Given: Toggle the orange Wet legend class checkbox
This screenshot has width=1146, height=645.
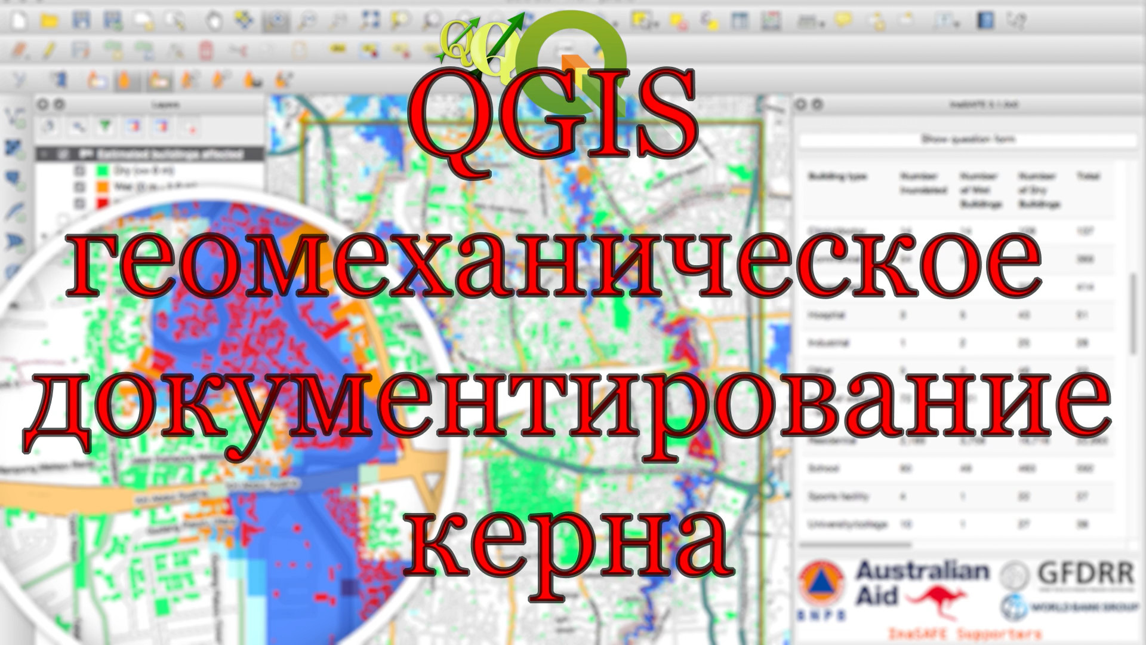Looking at the screenshot, I should pyautogui.click(x=80, y=188).
